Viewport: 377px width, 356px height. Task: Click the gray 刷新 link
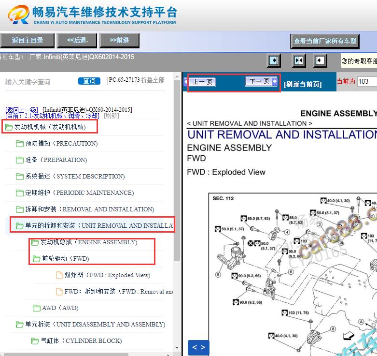point(112,116)
